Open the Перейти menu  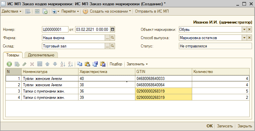point(70,11)
